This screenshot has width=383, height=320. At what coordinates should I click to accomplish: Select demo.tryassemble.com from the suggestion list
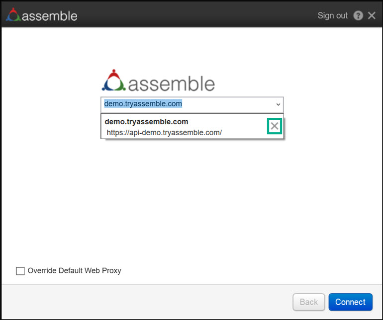pos(146,122)
